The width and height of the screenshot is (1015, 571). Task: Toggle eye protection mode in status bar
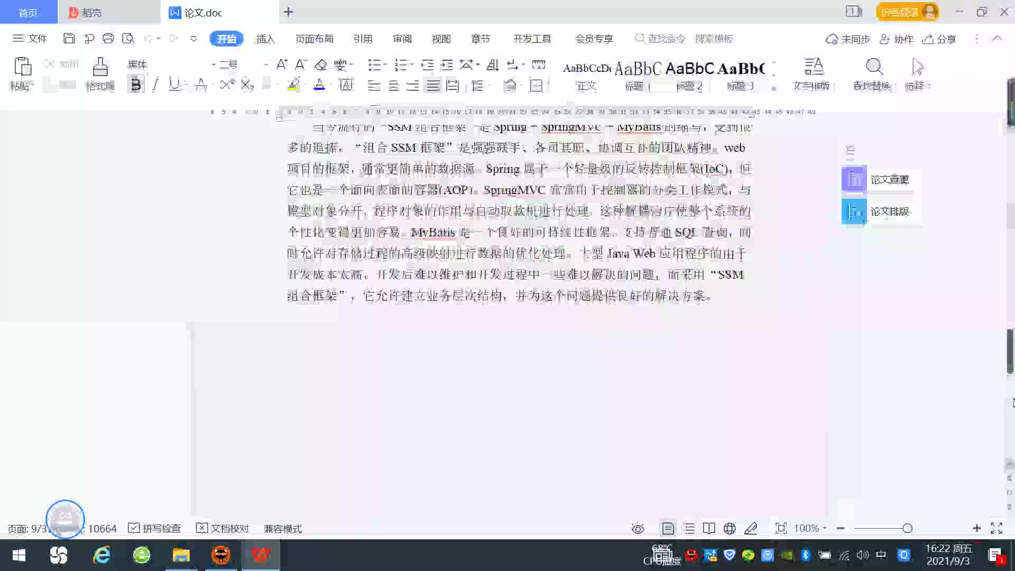click(638, 528)
